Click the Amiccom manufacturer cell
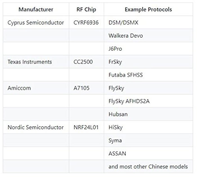197x177 pixels. (x=19, y=88)
